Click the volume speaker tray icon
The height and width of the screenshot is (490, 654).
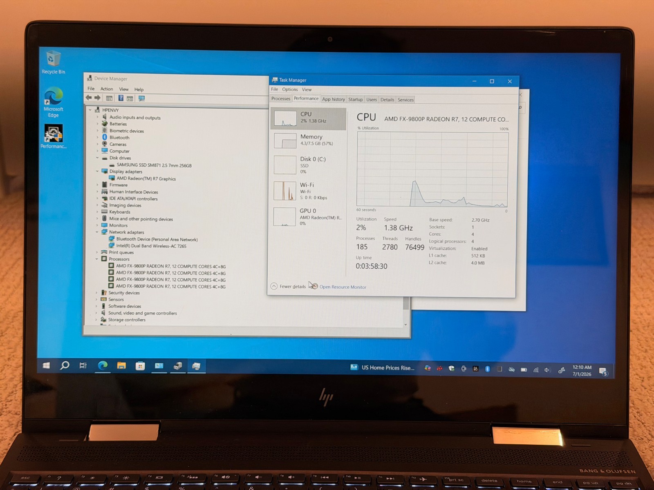tap(547, 370)
